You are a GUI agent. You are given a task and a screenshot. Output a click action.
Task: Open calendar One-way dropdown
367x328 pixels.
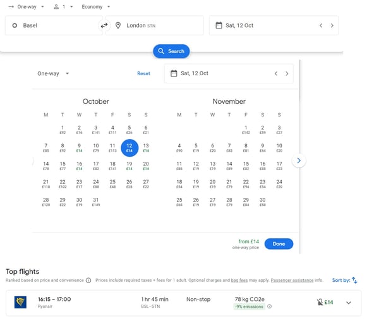pyautogui.click(x=53, y=73)
